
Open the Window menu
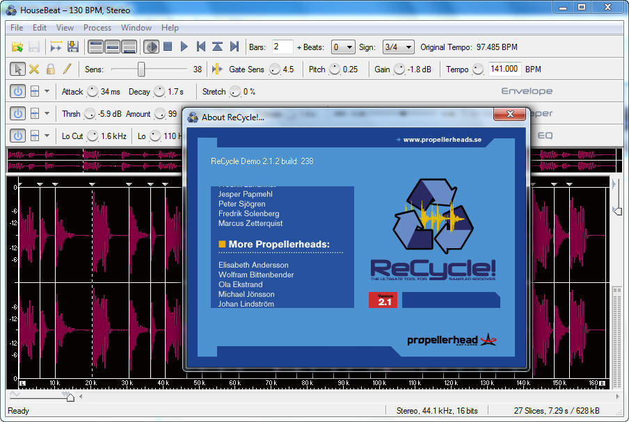point(136,28)
